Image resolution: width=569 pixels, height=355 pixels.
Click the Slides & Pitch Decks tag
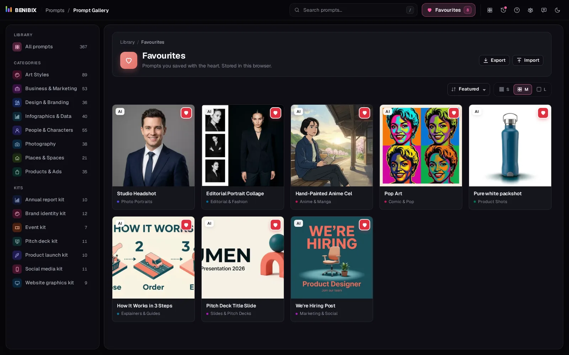(x=230, y=313)
